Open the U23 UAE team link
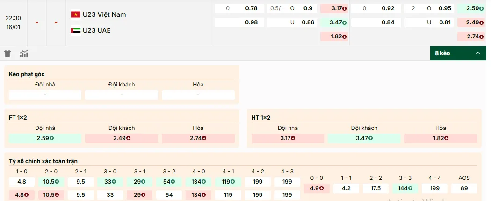 96,30
